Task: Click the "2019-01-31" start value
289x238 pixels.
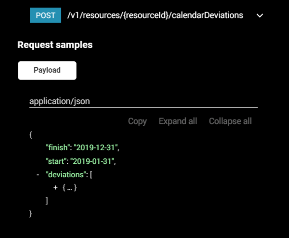Action: [x=92, y=161]
